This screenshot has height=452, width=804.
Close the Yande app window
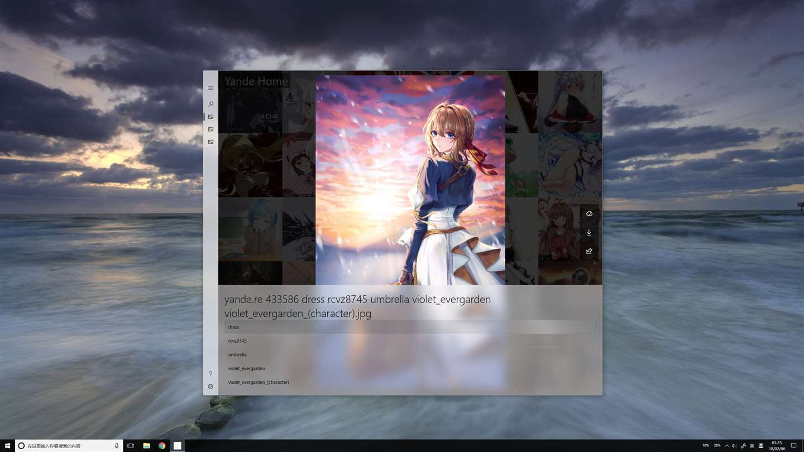[x=595, y=75]
